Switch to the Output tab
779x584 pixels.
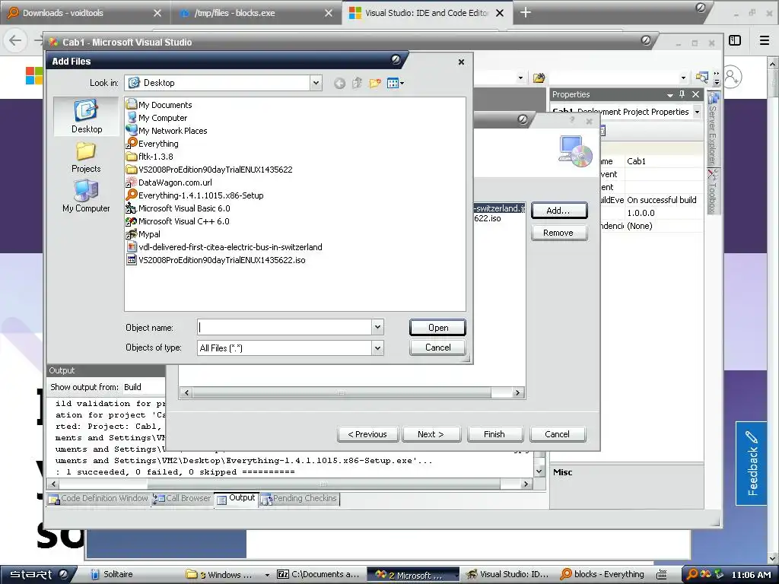(237, 498)
